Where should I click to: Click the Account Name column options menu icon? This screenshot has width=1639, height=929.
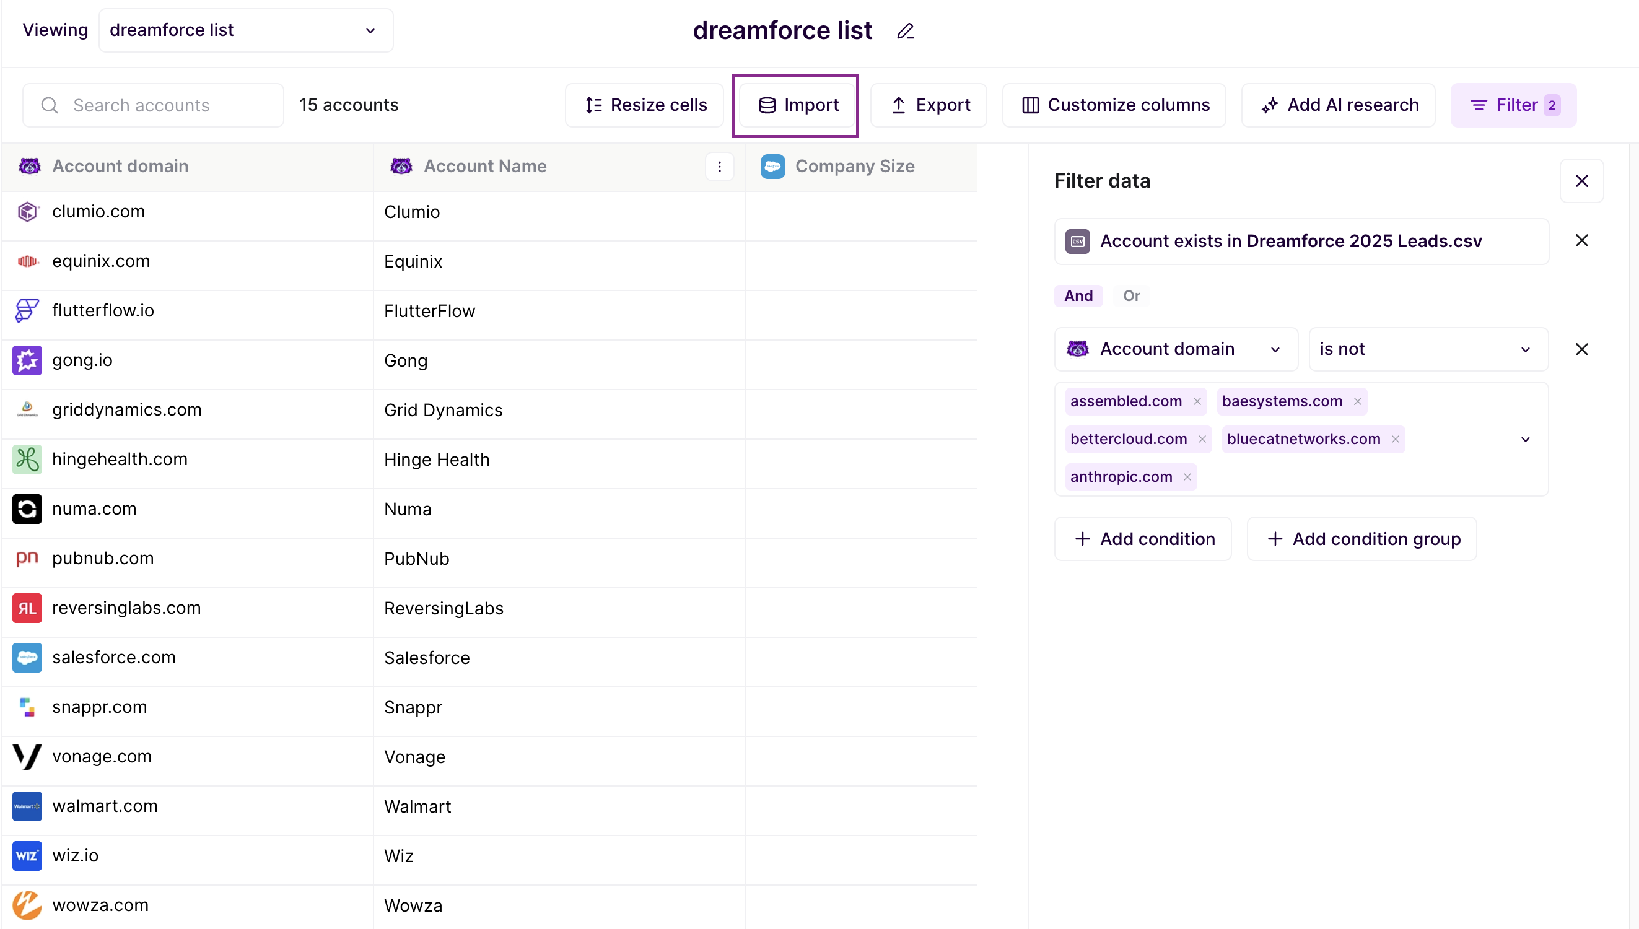point(720,167)
